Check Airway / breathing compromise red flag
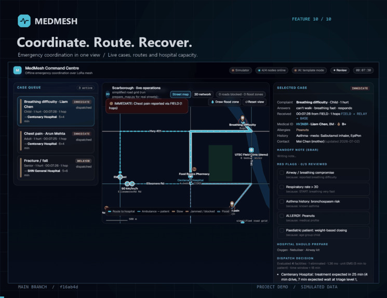The height and width of the screenshot is (298, 387). (x=282, y=173)
